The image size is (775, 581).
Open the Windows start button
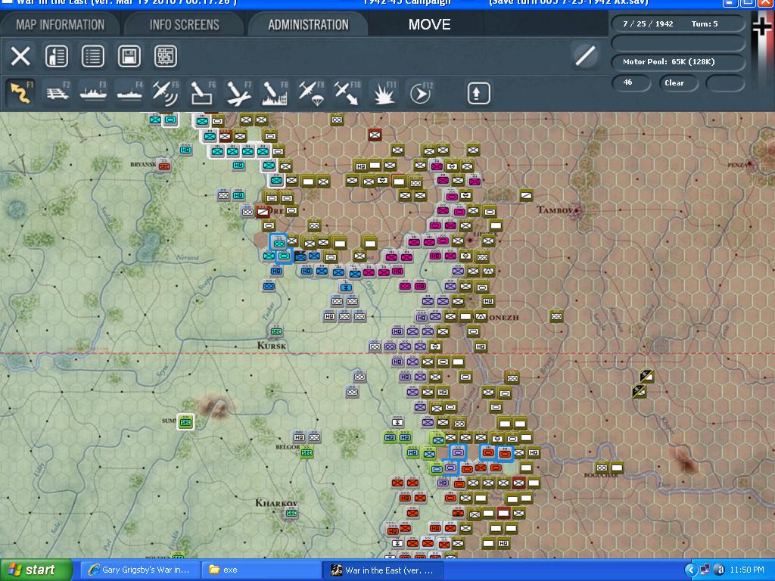[36, 570]
